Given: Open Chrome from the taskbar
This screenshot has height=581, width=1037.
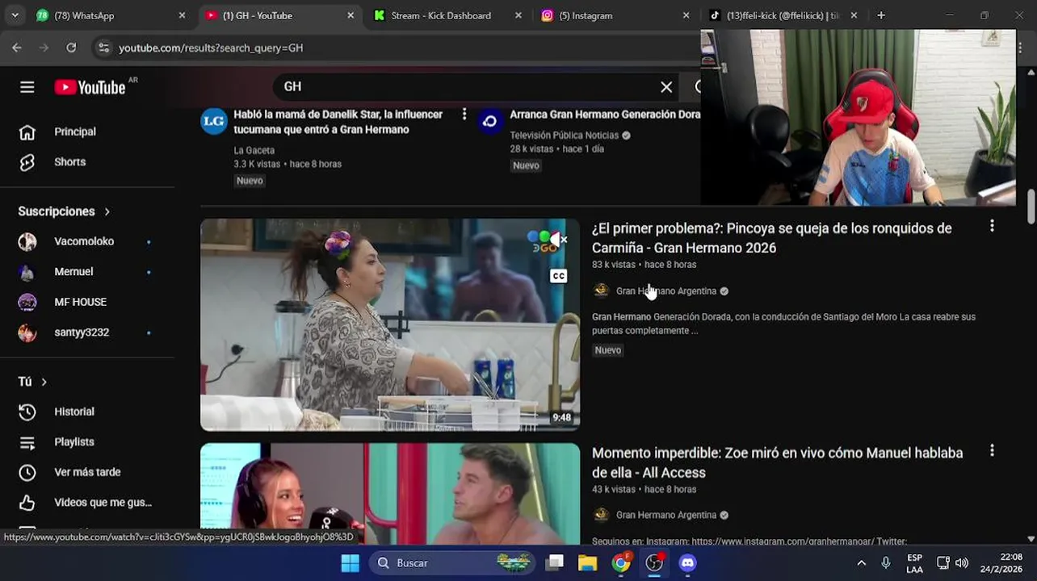Looking at the screenshot, I should coord(621,563).
